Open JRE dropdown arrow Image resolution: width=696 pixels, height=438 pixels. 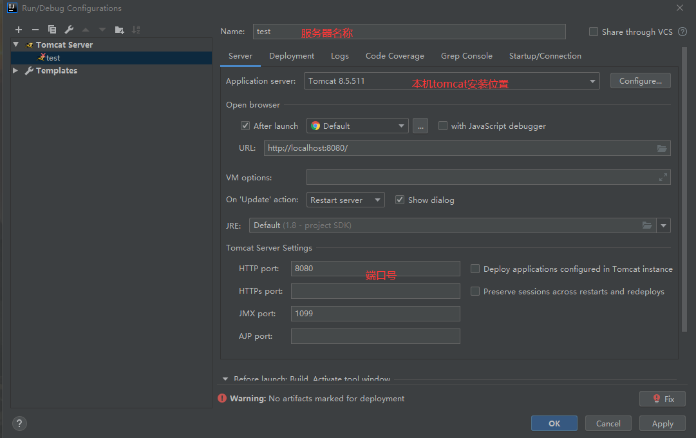click(x=663, y=225)
